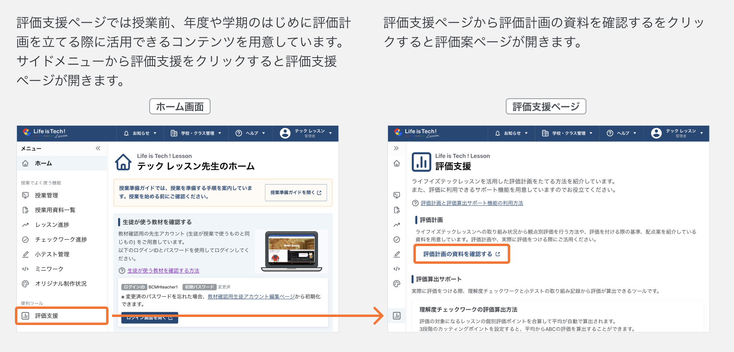Open チェックワーク進捗 from the side menu
This screenshot has width=734, height=352.
pos(62,239)
